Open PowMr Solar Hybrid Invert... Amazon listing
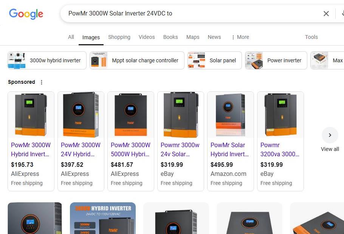 pyautogui.click(x=230, y=149)
